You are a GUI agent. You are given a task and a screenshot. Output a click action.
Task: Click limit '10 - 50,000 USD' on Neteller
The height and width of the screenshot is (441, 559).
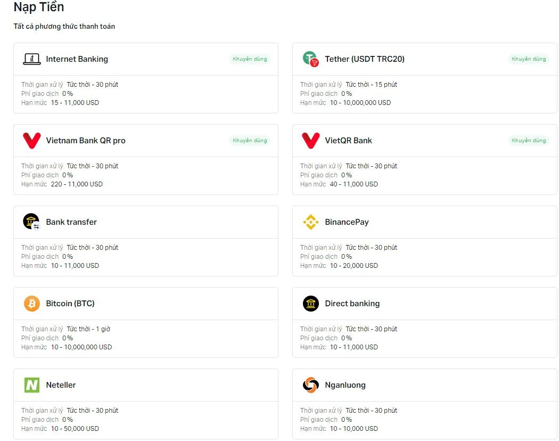[x=75, y=429]
